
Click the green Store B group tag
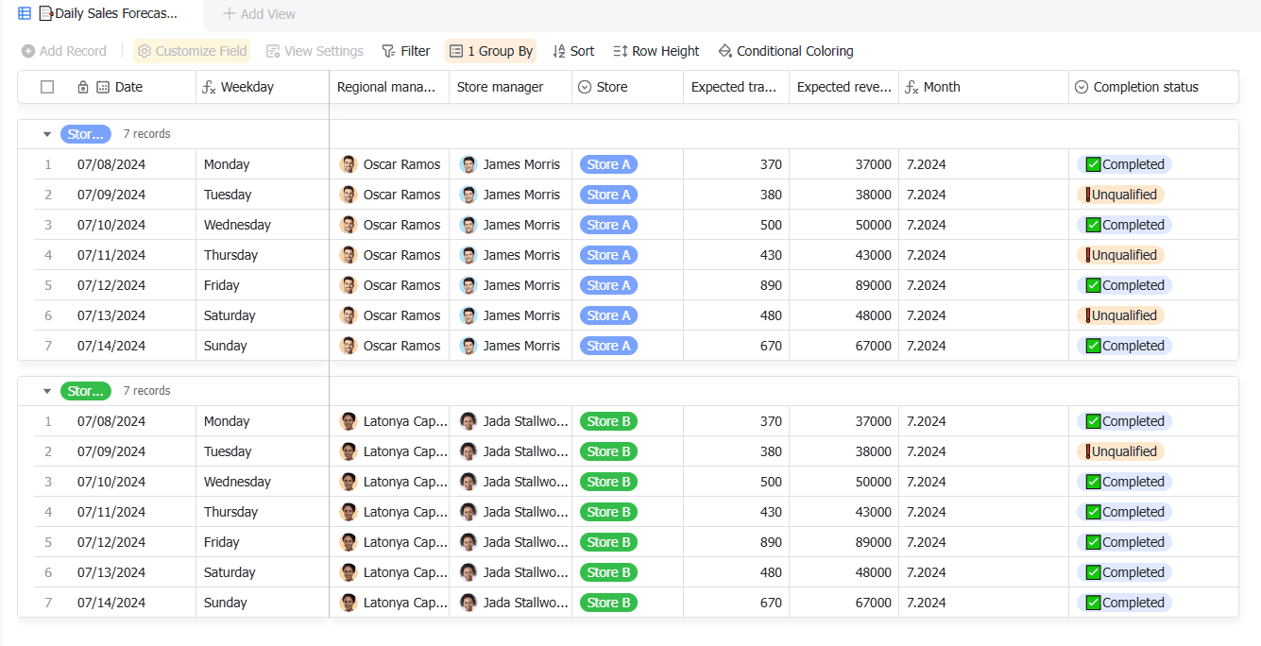86,391
